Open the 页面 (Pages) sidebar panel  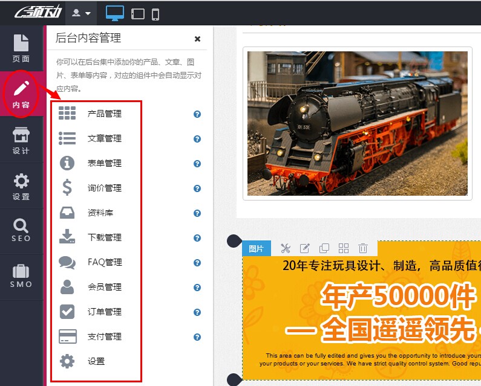[21, 48]
